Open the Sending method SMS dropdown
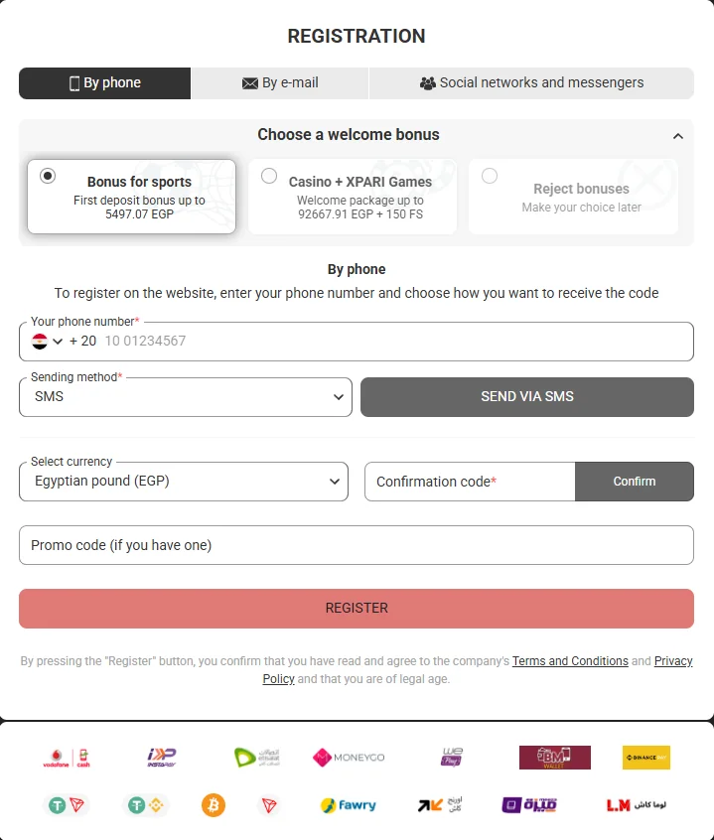This screenshot has width=714, height=840. pos(186,397)
